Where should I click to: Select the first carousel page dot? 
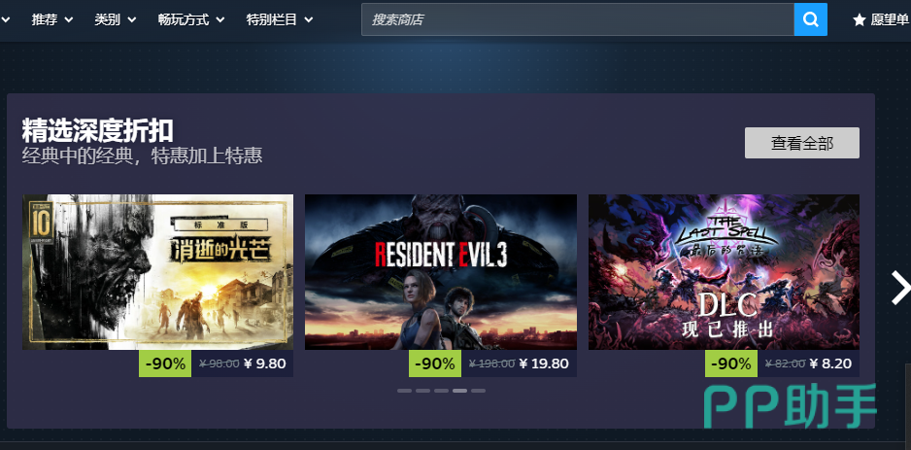(x=404, y=391)
